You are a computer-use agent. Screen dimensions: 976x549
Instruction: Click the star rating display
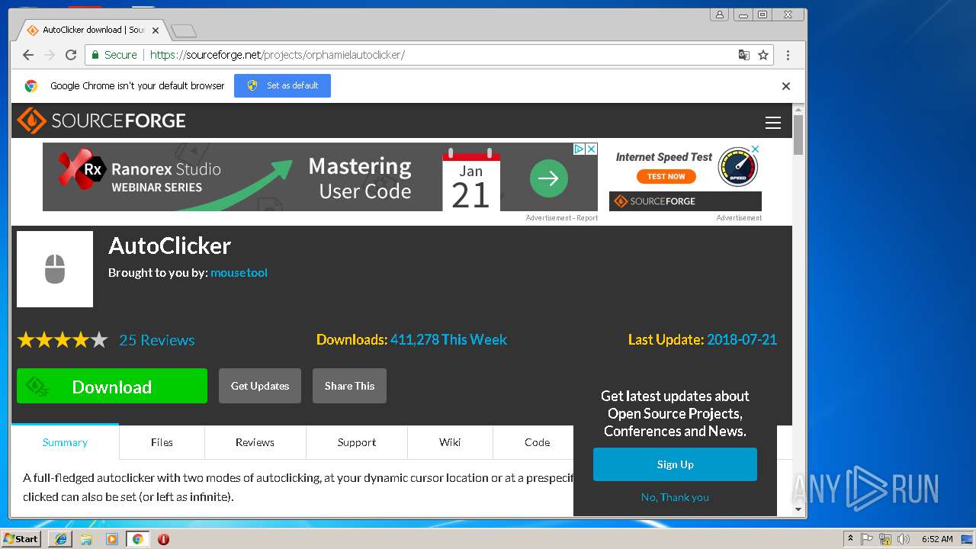[x=63, y=340]
